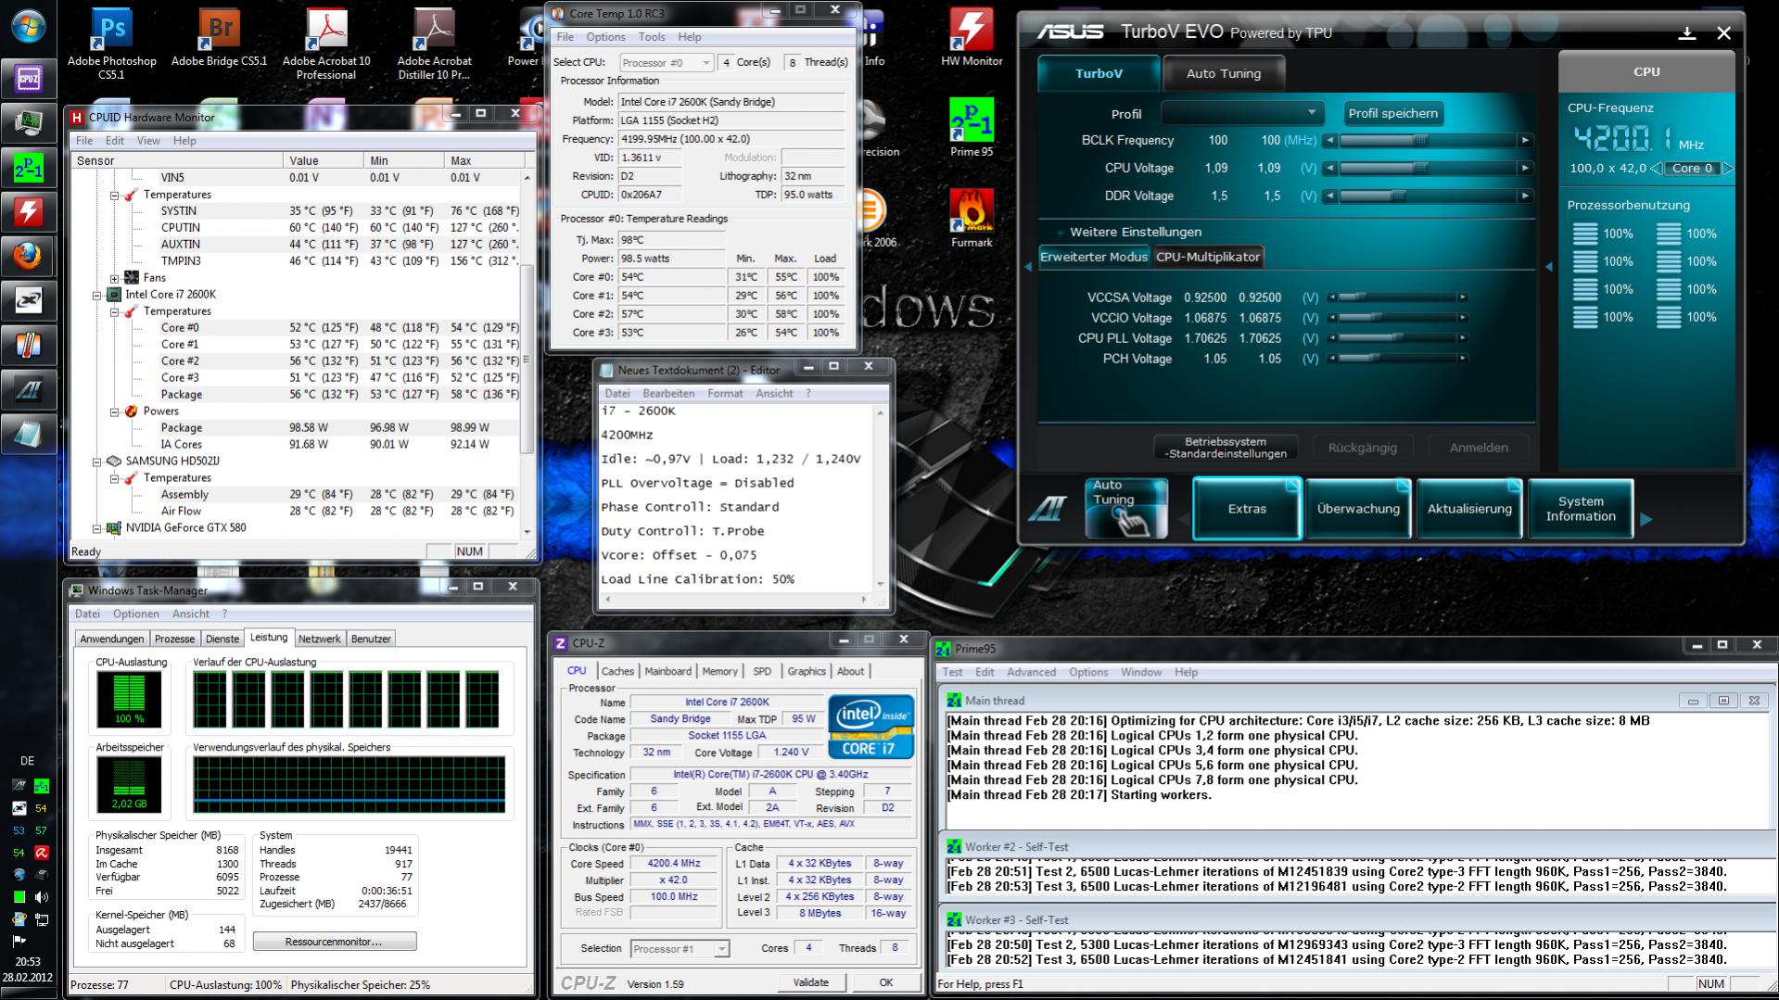Open the Adobe Acrobat Distiller desktop shortcut
1779x1000 pixels.
point(435,44)
